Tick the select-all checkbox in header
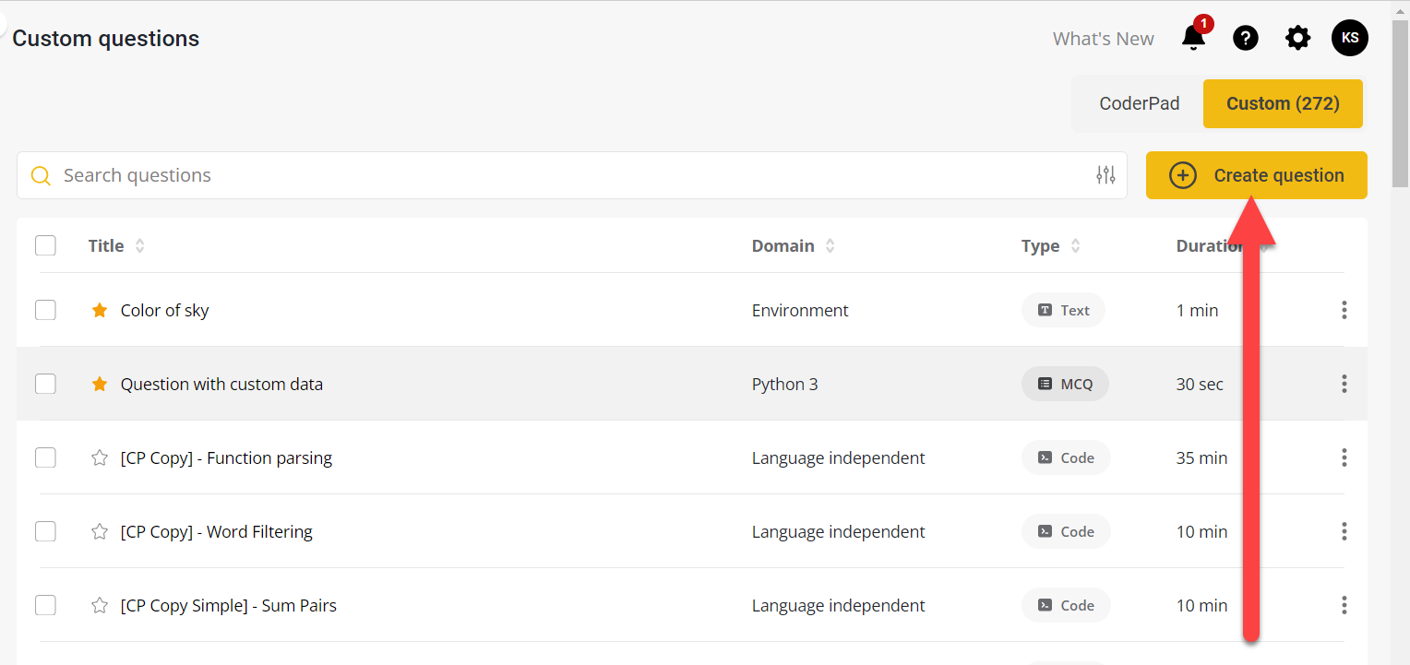The width and height of the screenshot is (1410, 665). 45,245
